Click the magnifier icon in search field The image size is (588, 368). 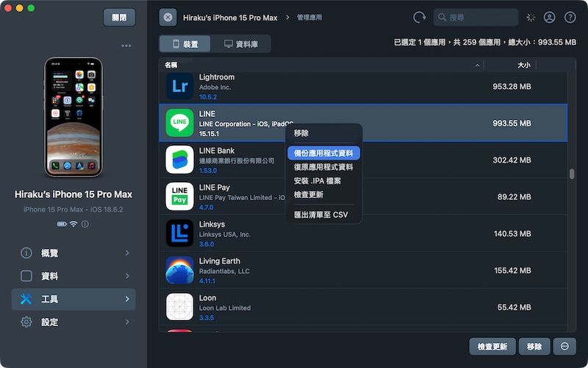pos(442,17)
